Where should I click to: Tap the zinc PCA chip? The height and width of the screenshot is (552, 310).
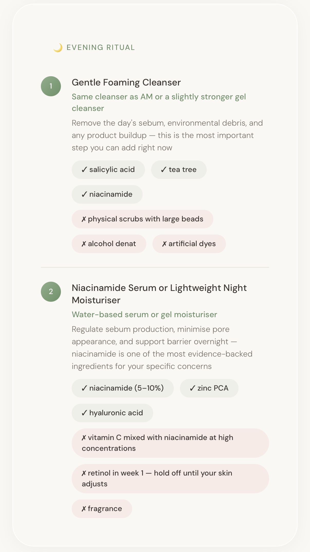[209, 388]
